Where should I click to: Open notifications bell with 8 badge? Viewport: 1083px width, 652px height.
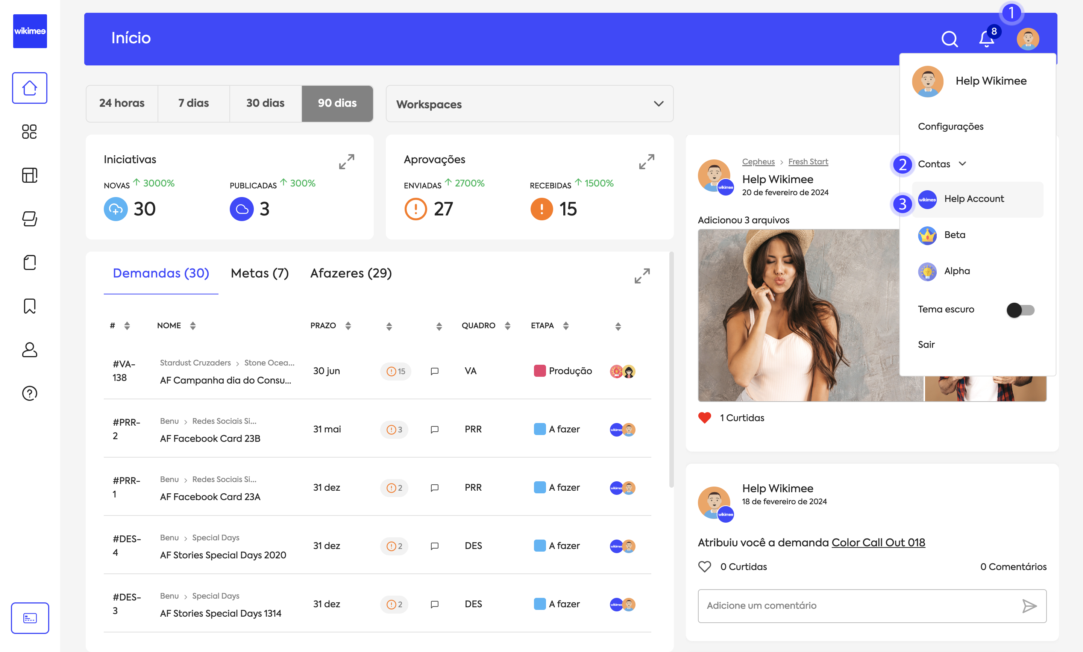pyautogui.click(x=986, y=39)
